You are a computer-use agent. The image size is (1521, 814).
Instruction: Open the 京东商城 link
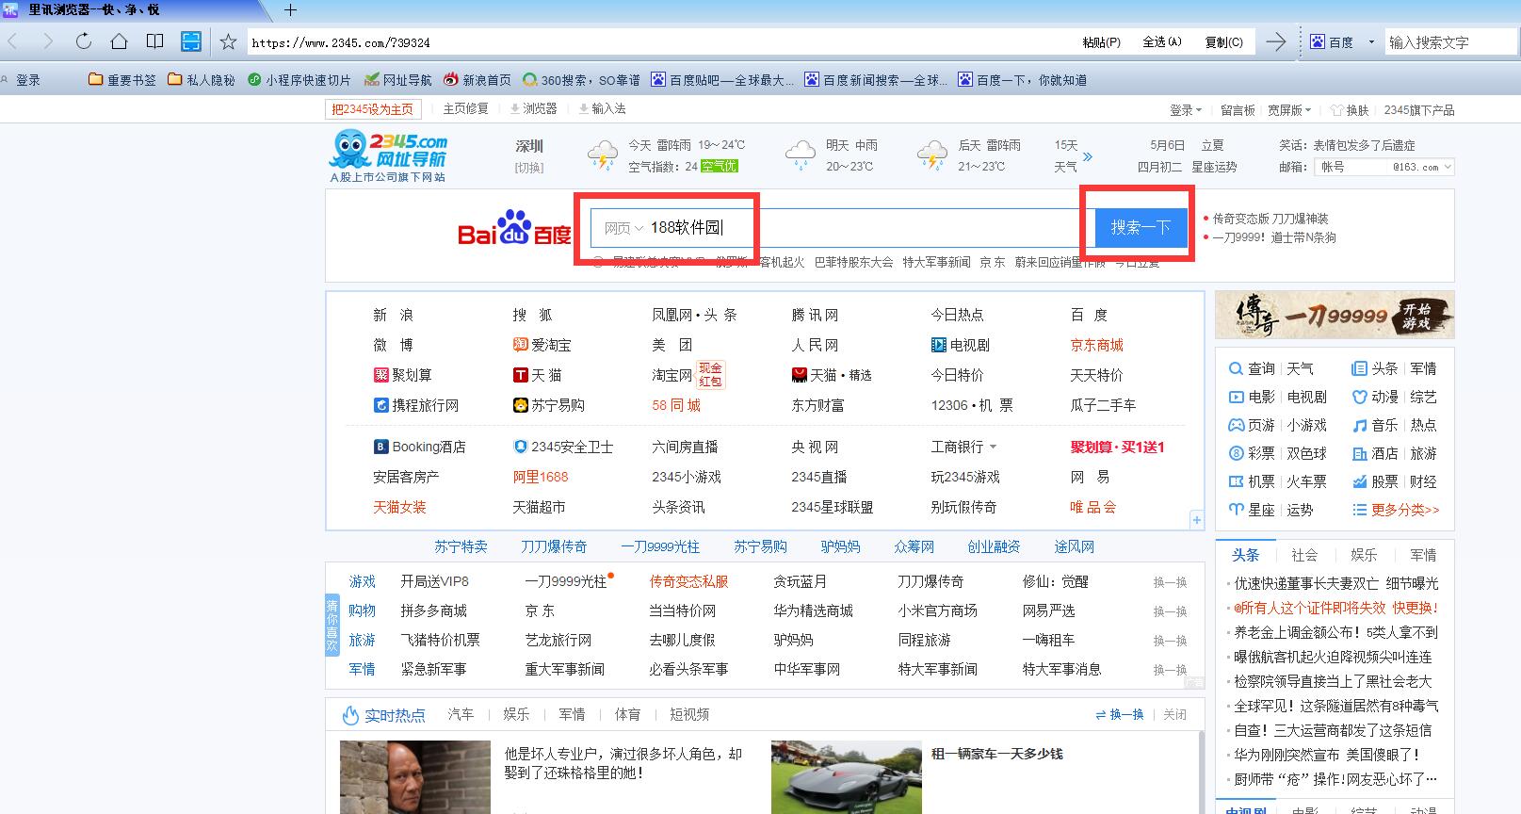pos(1096,345)
